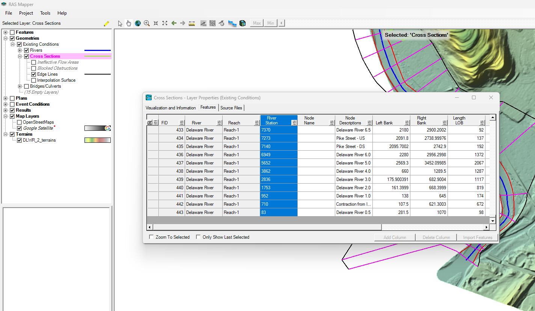Open the Tools menu
535x311 pixels.
[x=45, y=13]
